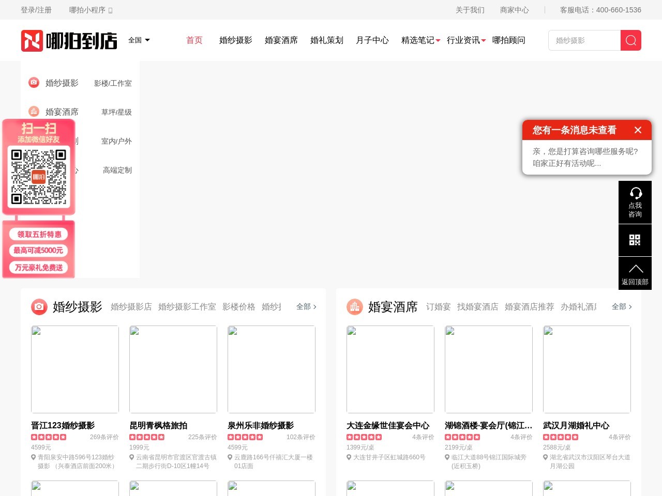
Task: Dismiss the unread message notification popup
Action: click(x=638, y=130)
